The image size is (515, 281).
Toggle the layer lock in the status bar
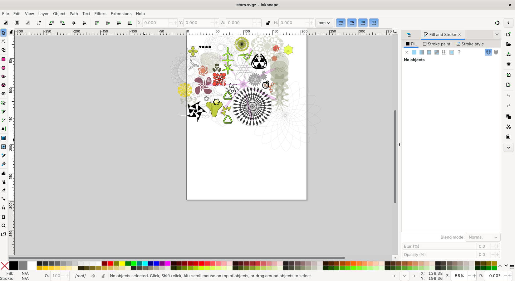(103, 276)
